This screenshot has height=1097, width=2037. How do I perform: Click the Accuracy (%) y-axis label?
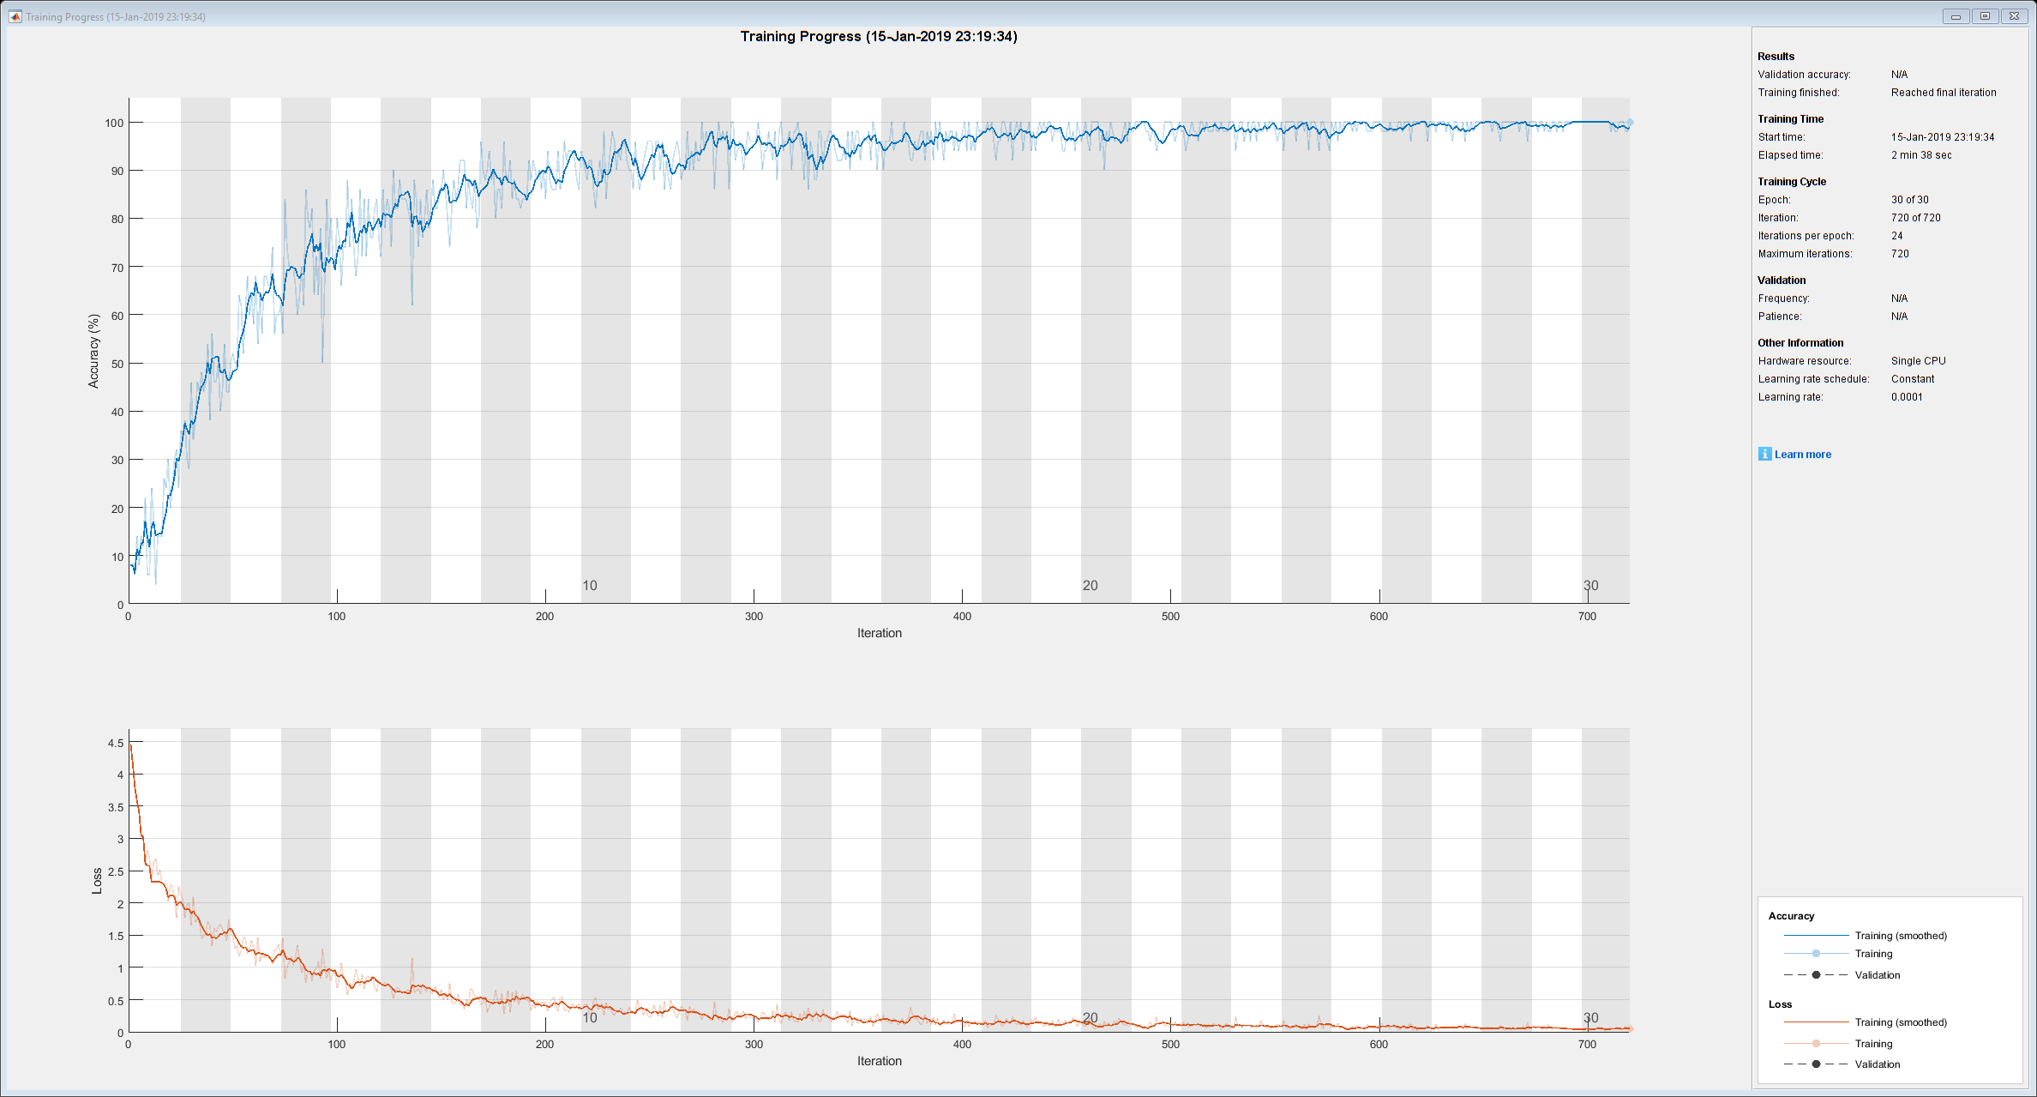coord(93,351)
